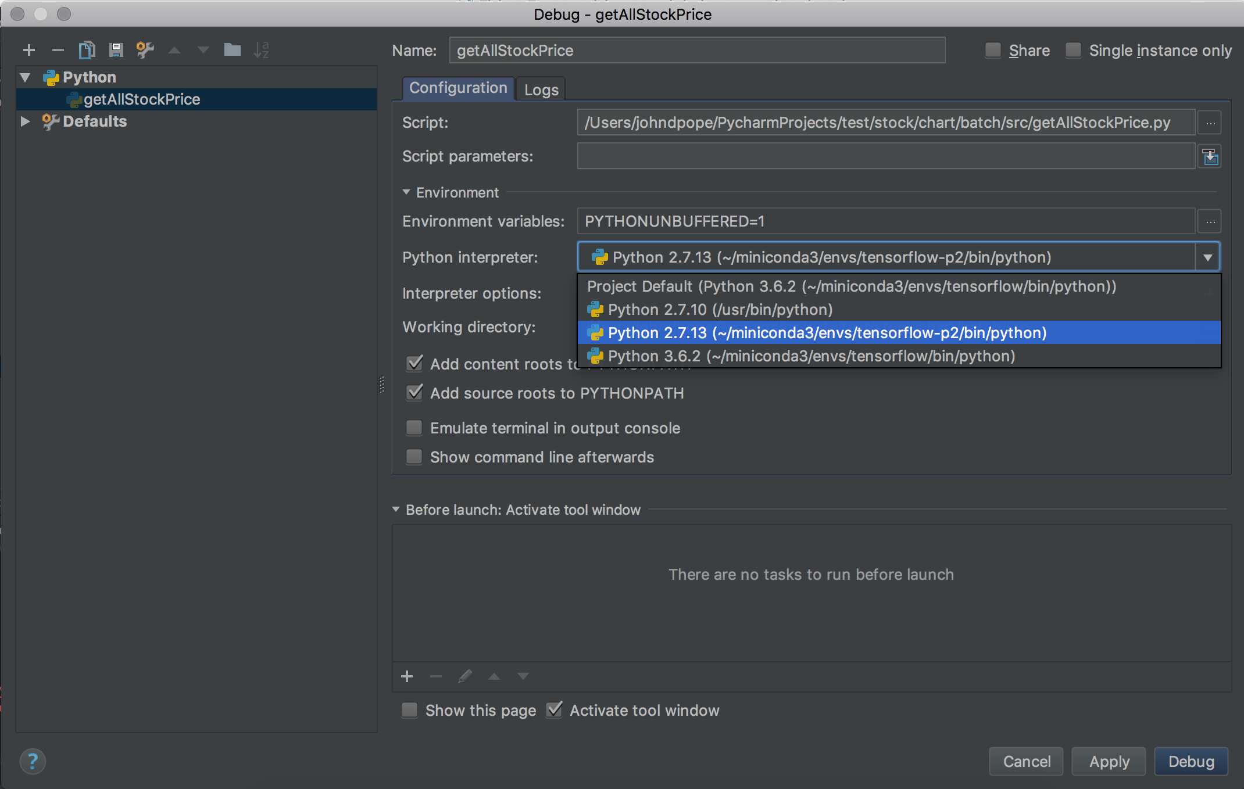The height and width of the screenshot is (789, 1244).
Task: Uncheck Add source roots to PYTHONPATH
Action: [x=414, y=393]
